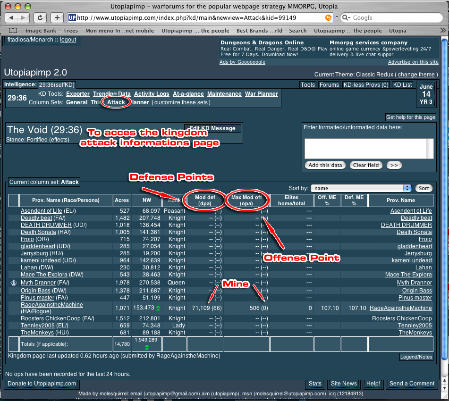Click the NW column header
Image resolution: width=449 pixels, height=401 pixels.
tap(147, 200)
